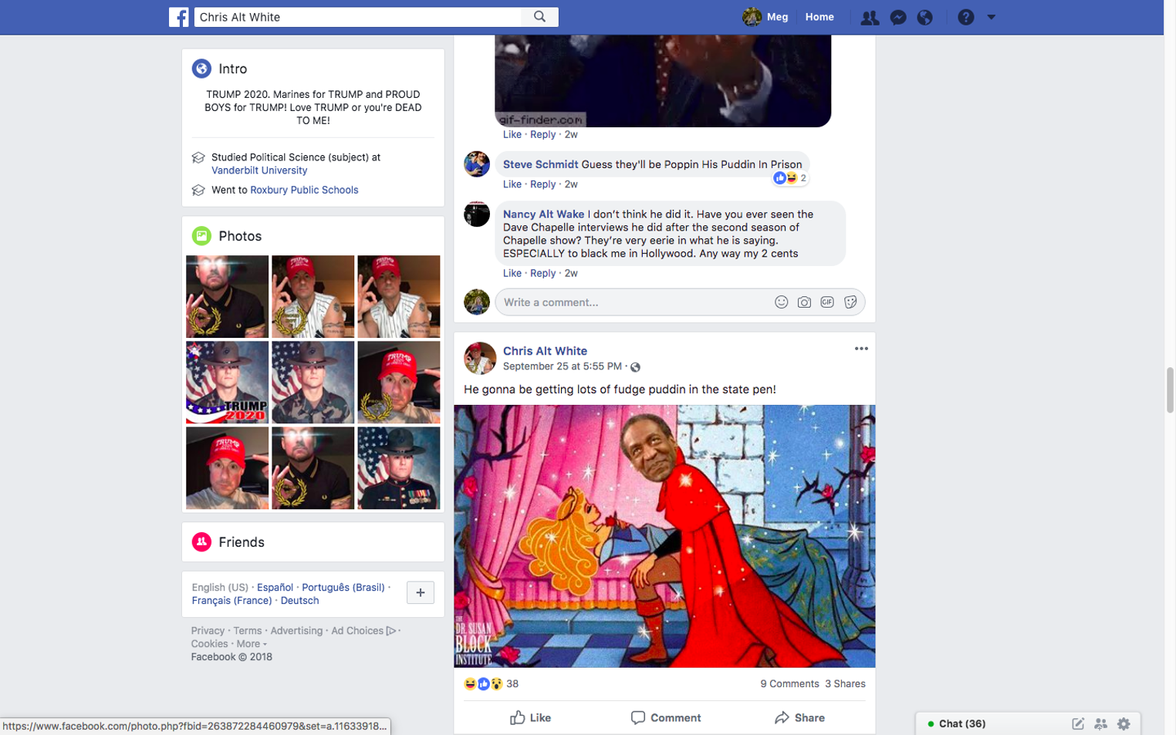Click the pink Friends section icon

click(201, 542)
